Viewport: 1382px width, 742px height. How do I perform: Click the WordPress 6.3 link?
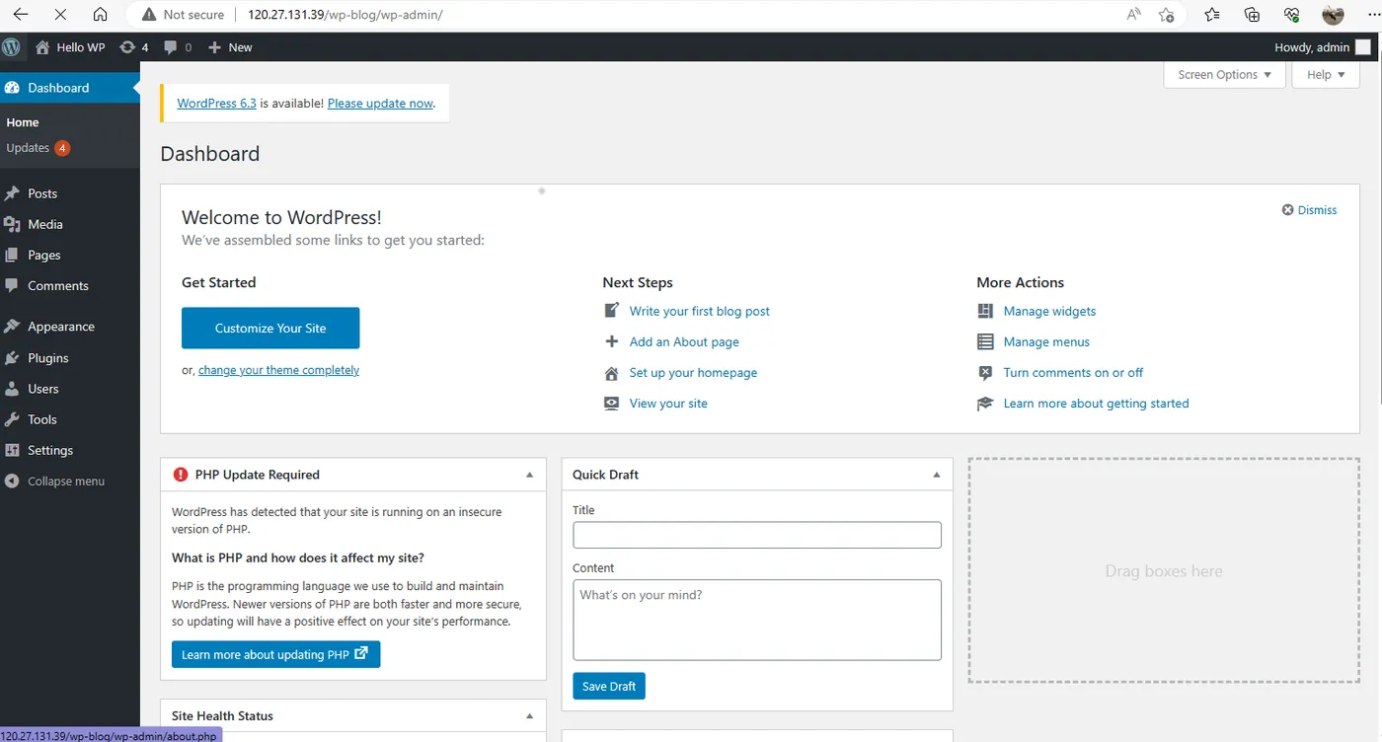(x=216, y=103)
